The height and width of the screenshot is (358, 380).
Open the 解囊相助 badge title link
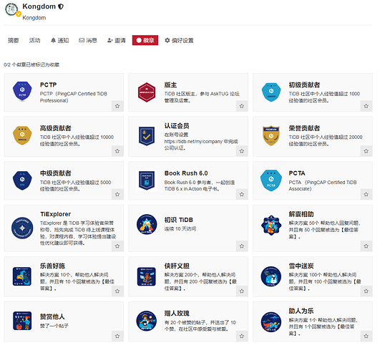(x=301, y=214)
